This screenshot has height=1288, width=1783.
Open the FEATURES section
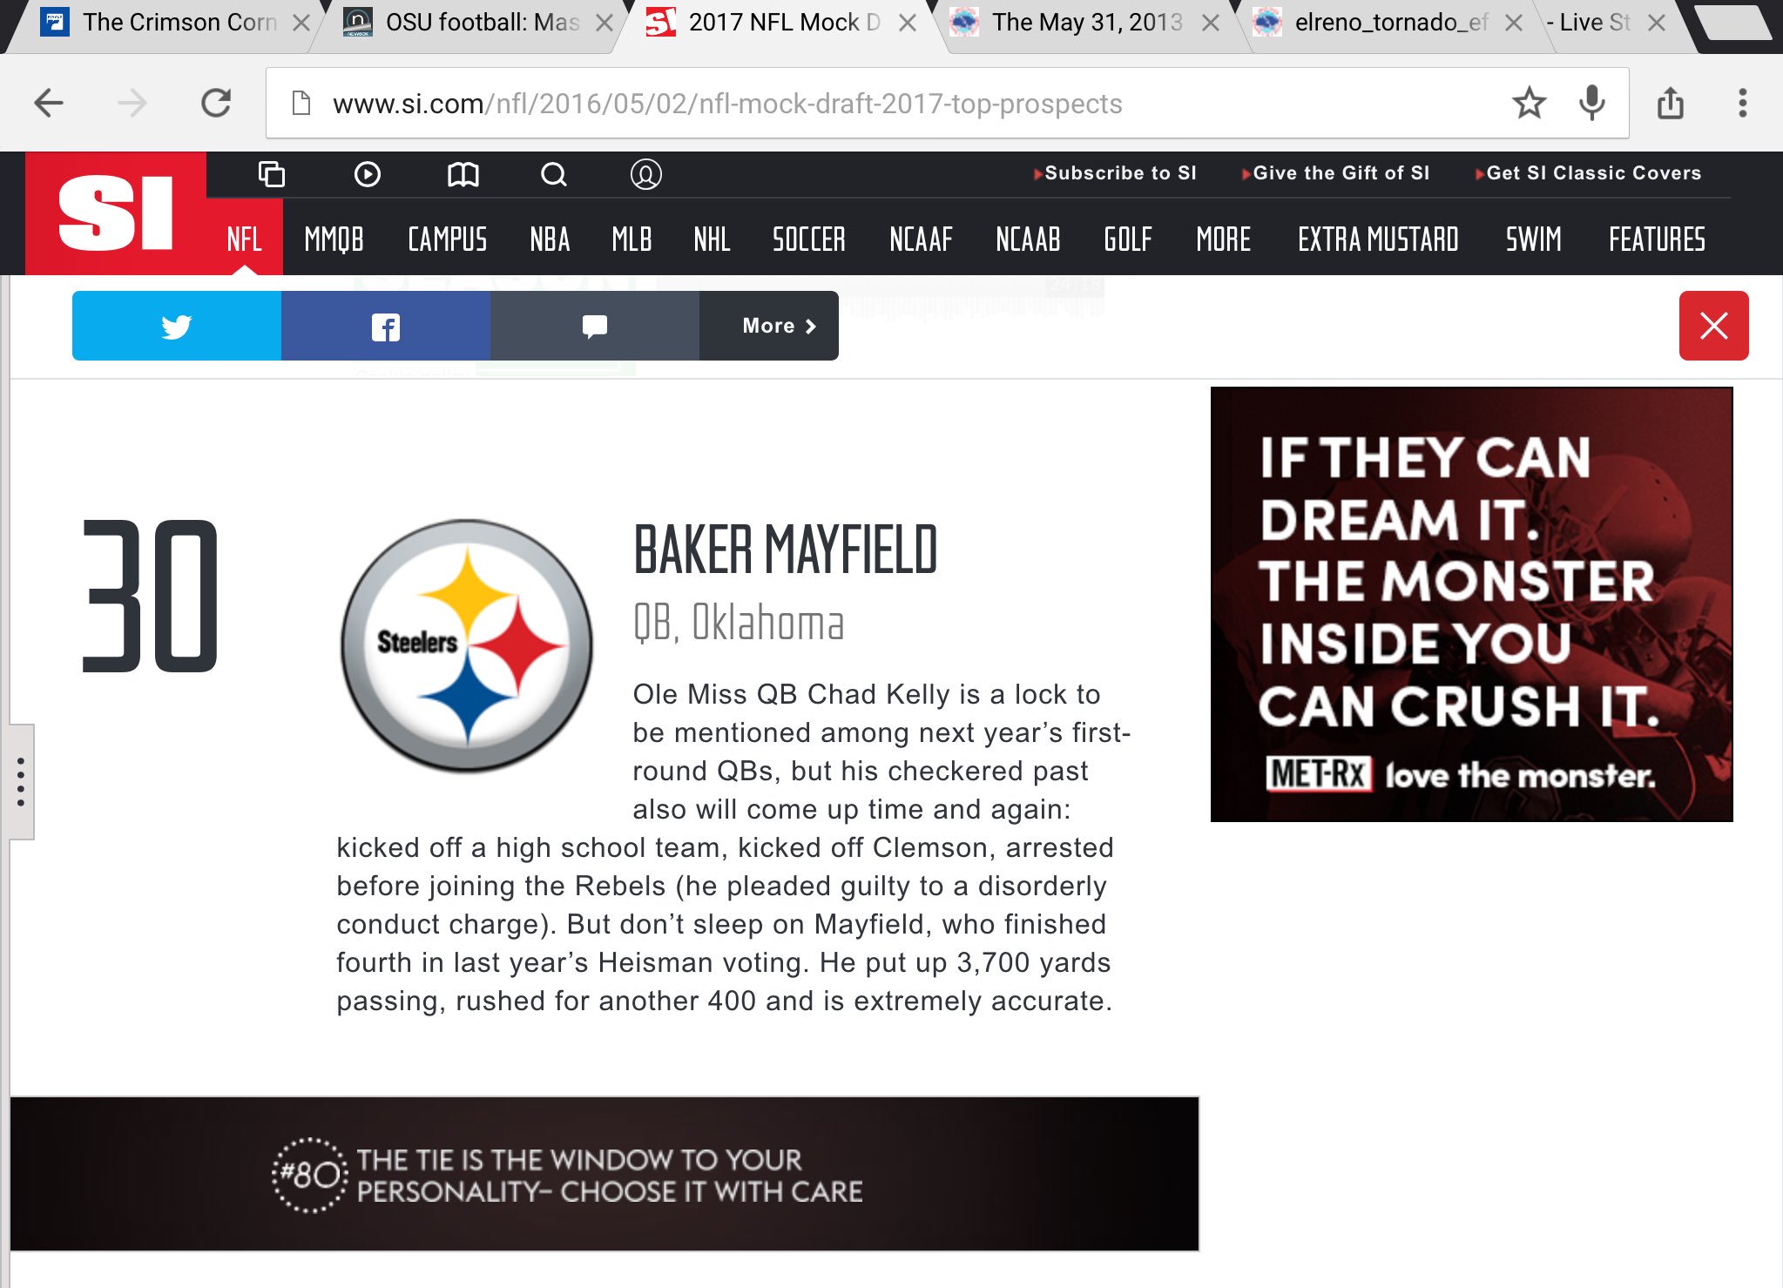pyautogui.click(x=1657, y=239)
